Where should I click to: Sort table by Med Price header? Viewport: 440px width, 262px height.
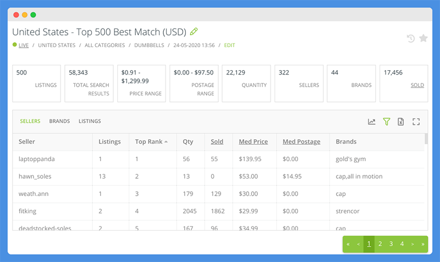[253, 141]
